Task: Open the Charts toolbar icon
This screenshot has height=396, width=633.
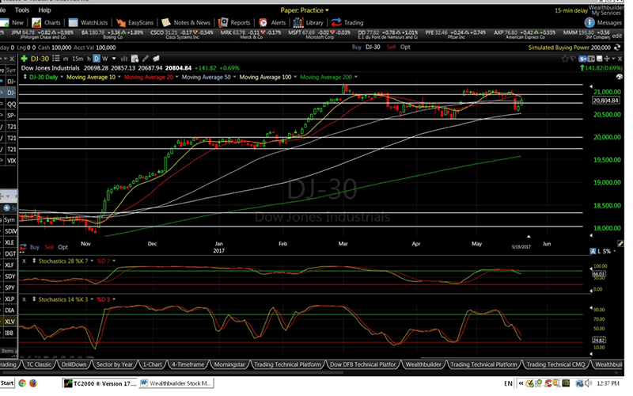Action: pos(47,23)
